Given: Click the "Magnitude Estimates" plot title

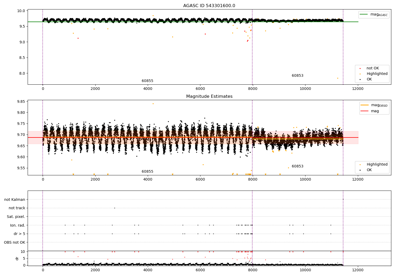Looking at the screenshot, I should coord(209,96).
